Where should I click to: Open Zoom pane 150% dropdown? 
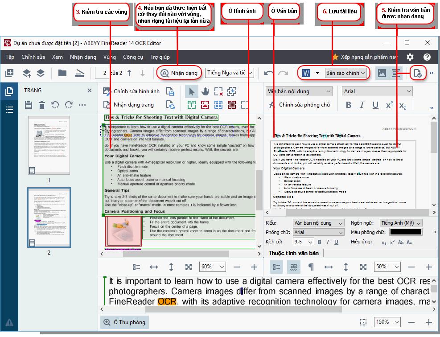pyautogui.click(x=387, y=322)
